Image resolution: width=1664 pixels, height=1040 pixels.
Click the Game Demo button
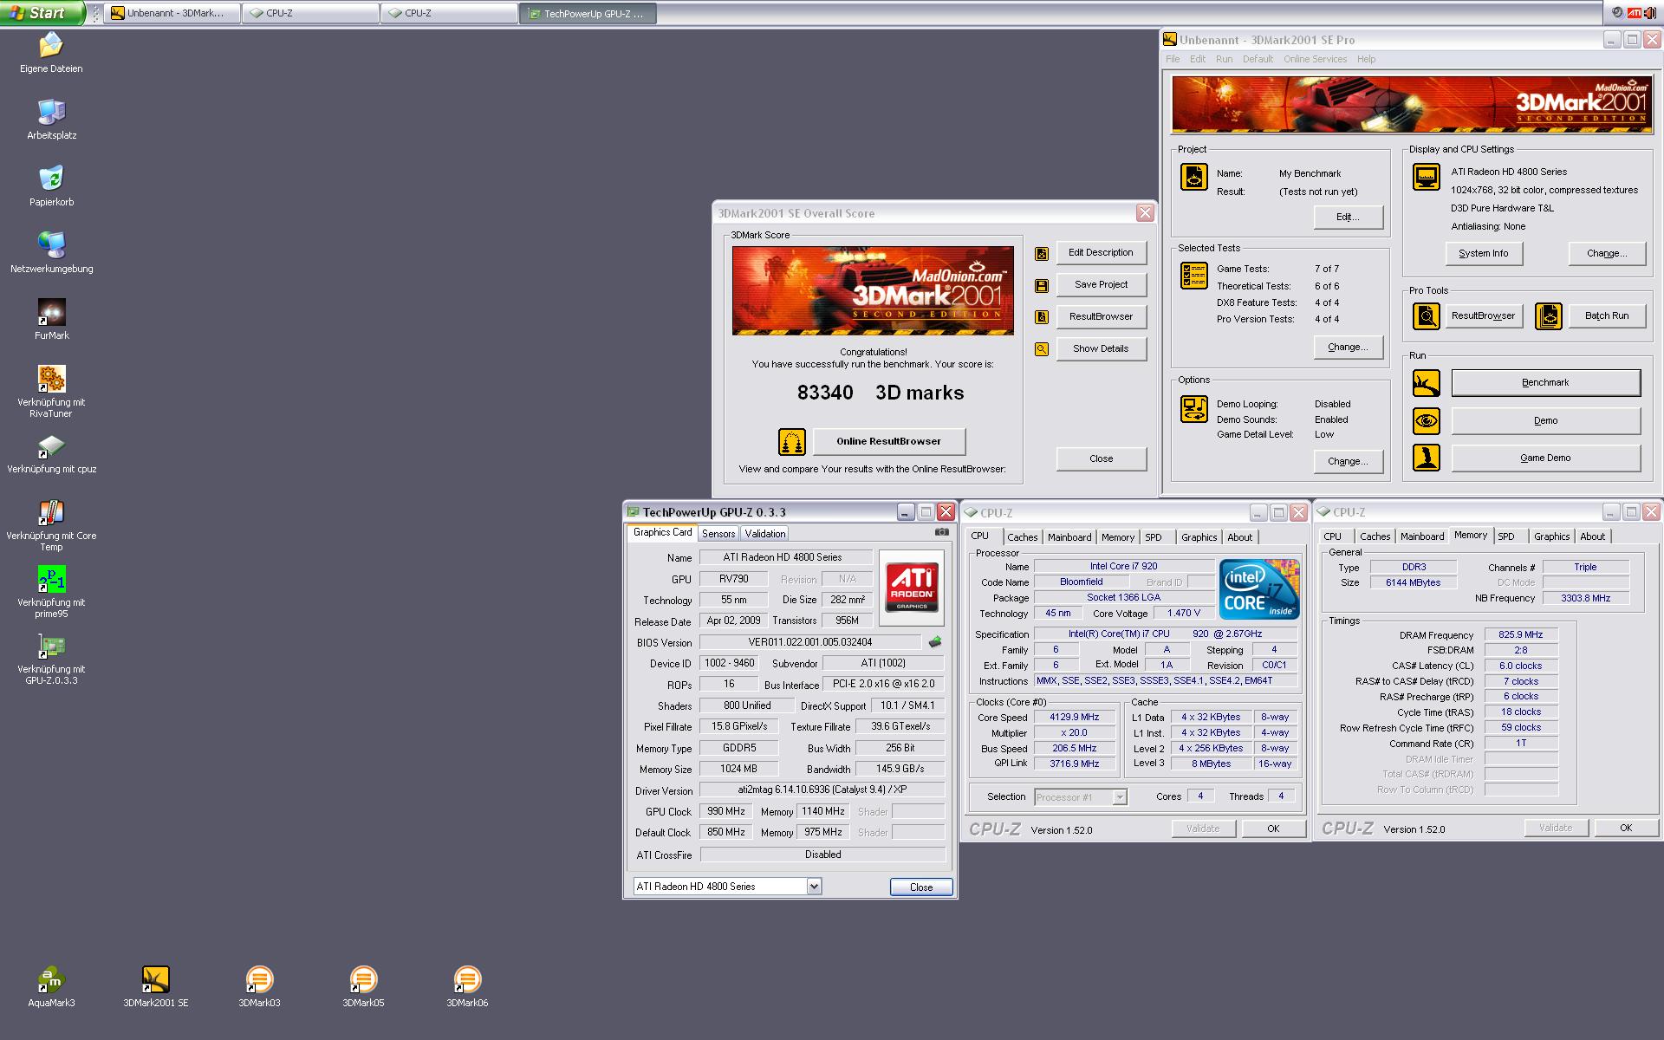(x=1545, y=458)
